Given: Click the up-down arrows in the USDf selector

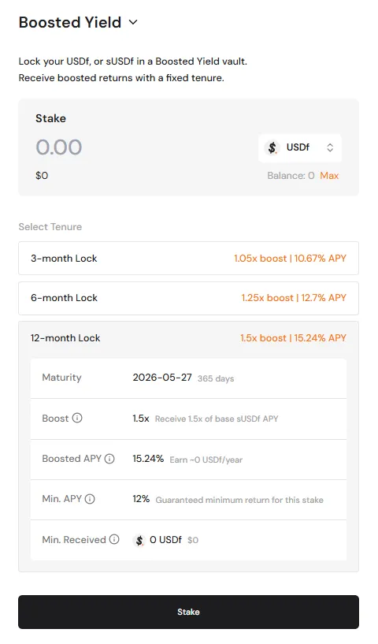Looking at the screenshot, I should pyautogui.click(x=330, y=147).
